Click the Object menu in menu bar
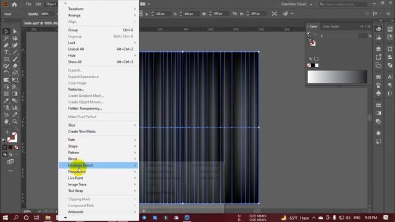The width and height of the screenshot is (395, 222). point(51,4)
